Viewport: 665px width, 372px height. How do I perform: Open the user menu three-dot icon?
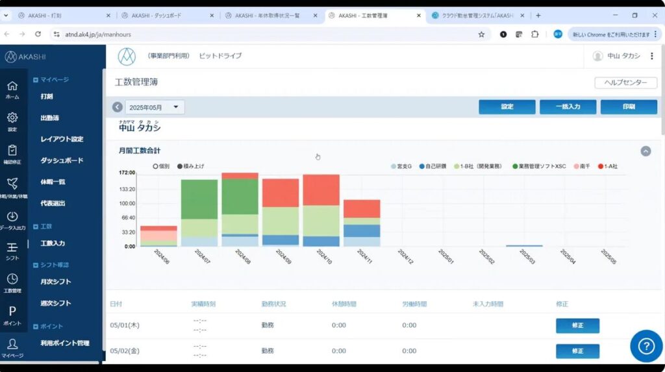click(x=652, y=56)
